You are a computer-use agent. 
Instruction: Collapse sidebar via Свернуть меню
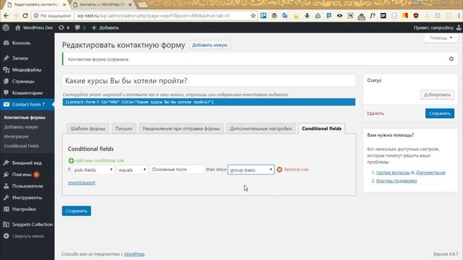[27, 236]
